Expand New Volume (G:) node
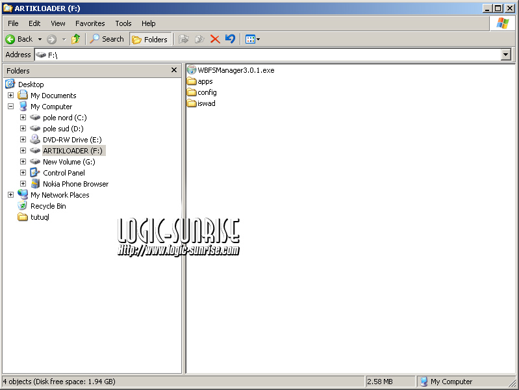519x390 pixels. [23, 161]
